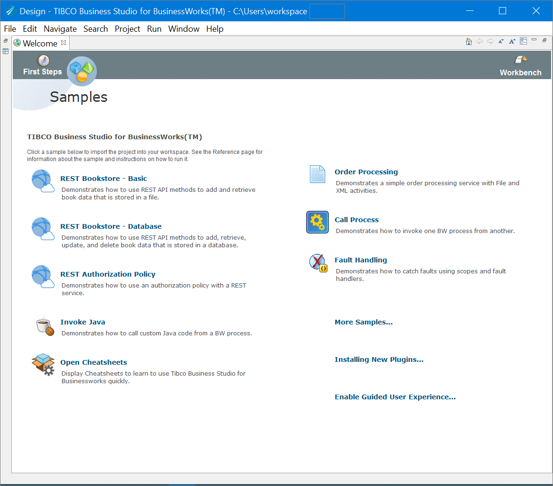The width and height of the screenshot is (553, 486).
Task: Click the Welcome tab globe icon
Action: pyautogui.click(x=17, y=43)
